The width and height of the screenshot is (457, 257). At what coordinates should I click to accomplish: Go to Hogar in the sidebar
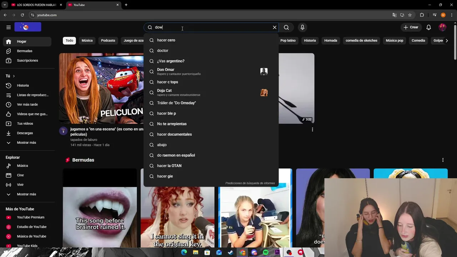tap(27, 41)
